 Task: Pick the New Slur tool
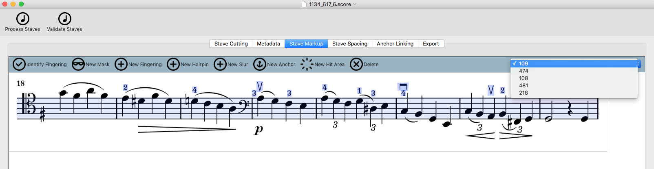click(x=220, y=64)
